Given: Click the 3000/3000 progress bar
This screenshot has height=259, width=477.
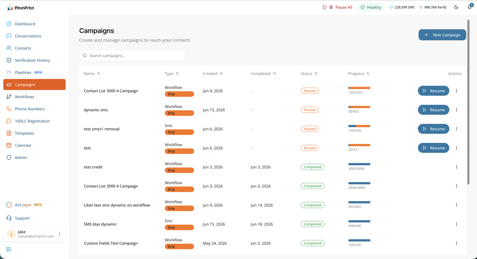Looking at the screenshot, I should pos(359,164).
